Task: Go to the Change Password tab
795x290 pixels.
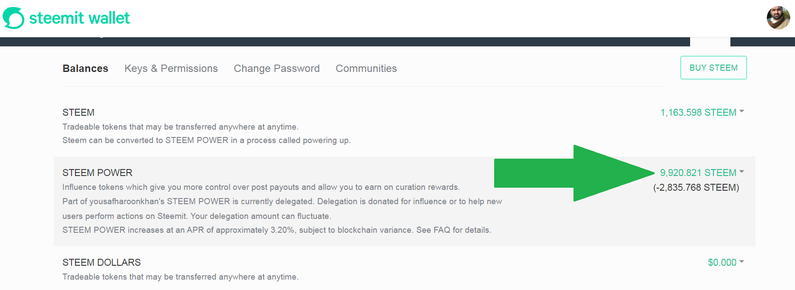Action: click(277, 68)
